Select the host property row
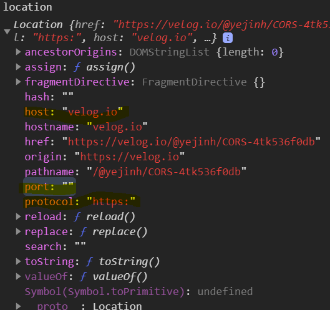This screenshot has width=330, height=310. tap(74, 112)
